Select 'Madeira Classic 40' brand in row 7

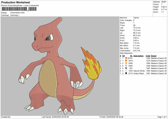pyautogui.click(x=159, y=73)
